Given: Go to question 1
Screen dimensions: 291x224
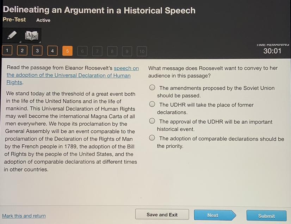Looking at the screenshot, I should coord(7,51).
